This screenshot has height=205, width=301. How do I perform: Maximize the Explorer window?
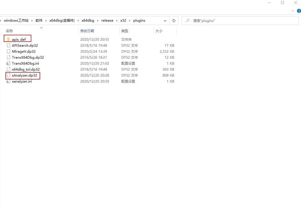coord(282,3)
